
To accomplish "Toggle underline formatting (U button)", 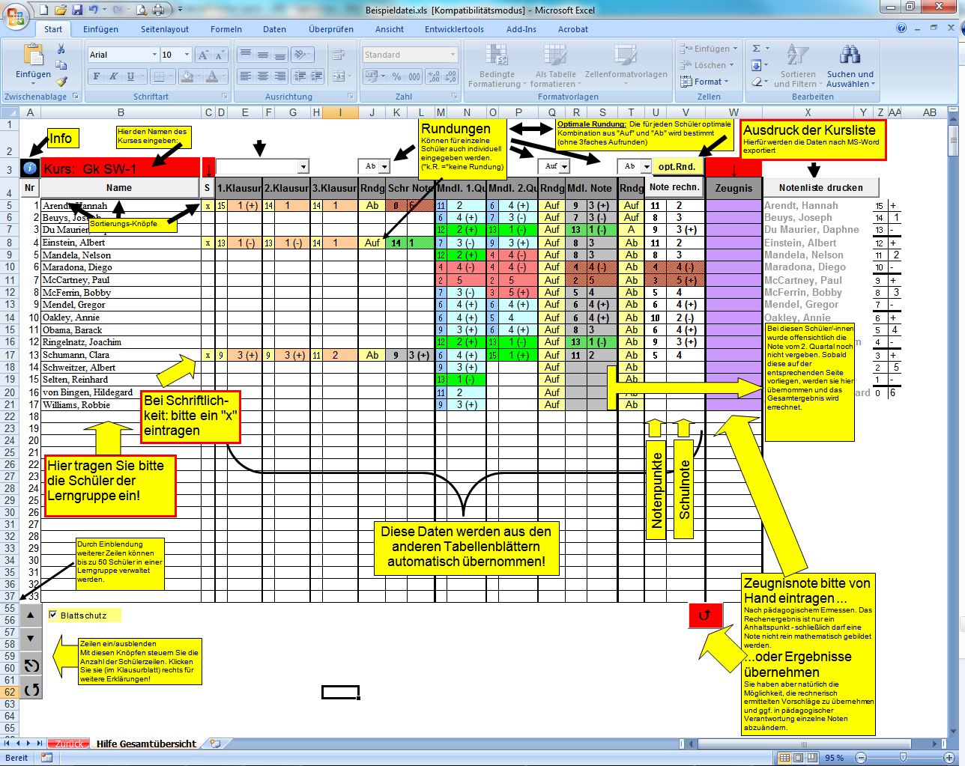I will coord(130,76).
